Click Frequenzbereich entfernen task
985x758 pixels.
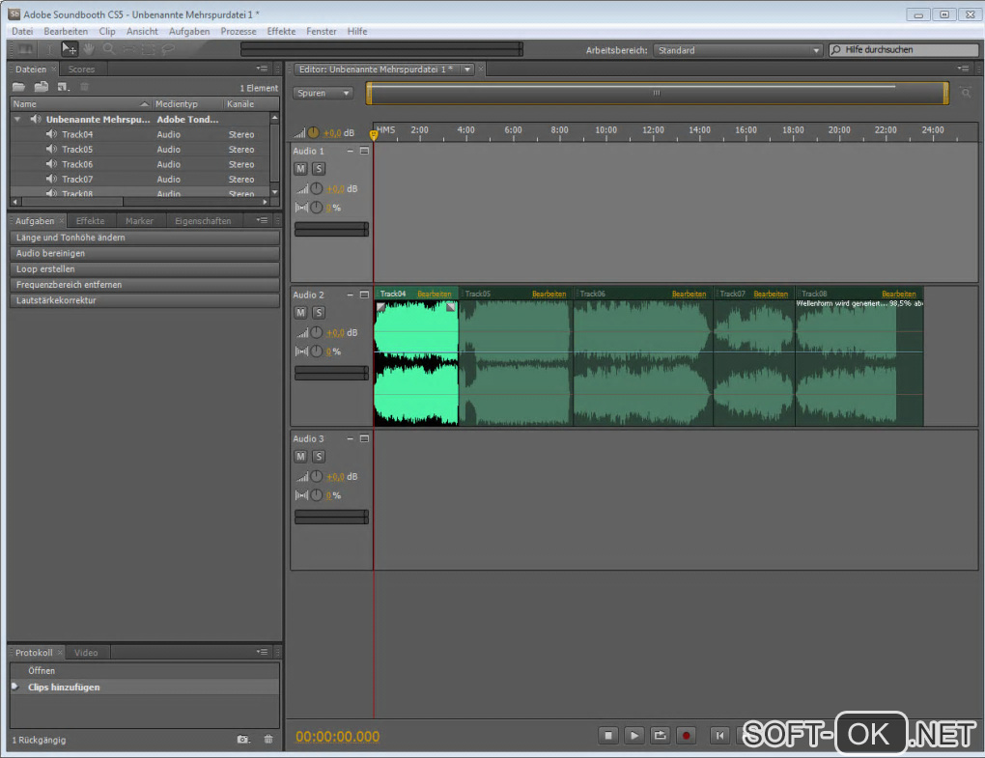pos(145,285)
